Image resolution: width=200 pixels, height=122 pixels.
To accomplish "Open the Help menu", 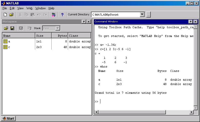I will 51,8.
